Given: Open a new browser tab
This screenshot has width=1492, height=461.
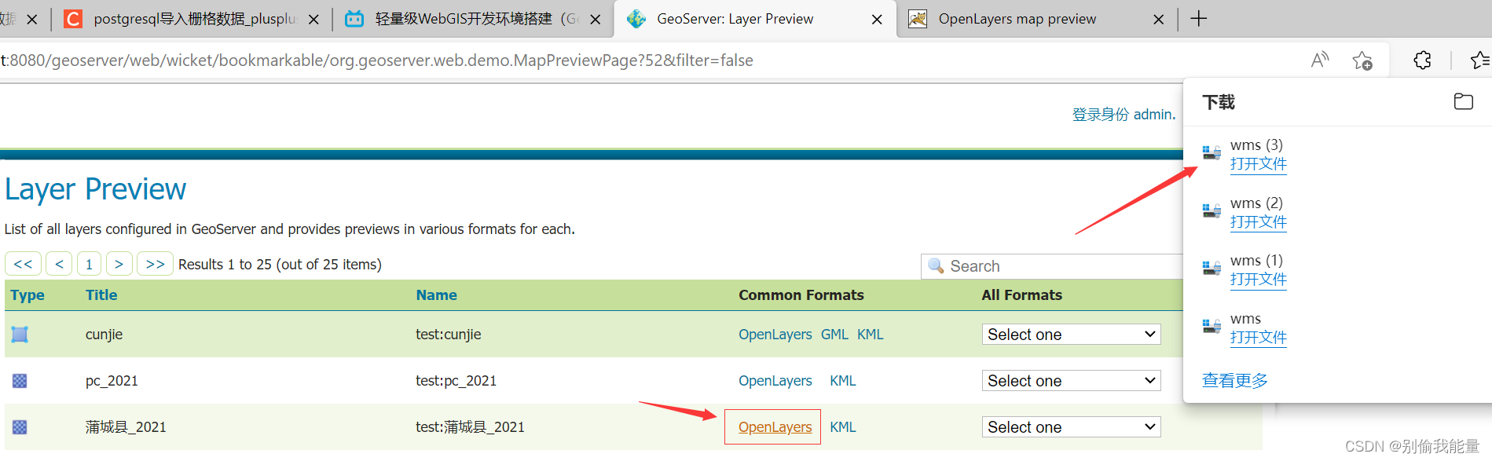Looking at the screenshot, I should click(x=1198, y=19).
